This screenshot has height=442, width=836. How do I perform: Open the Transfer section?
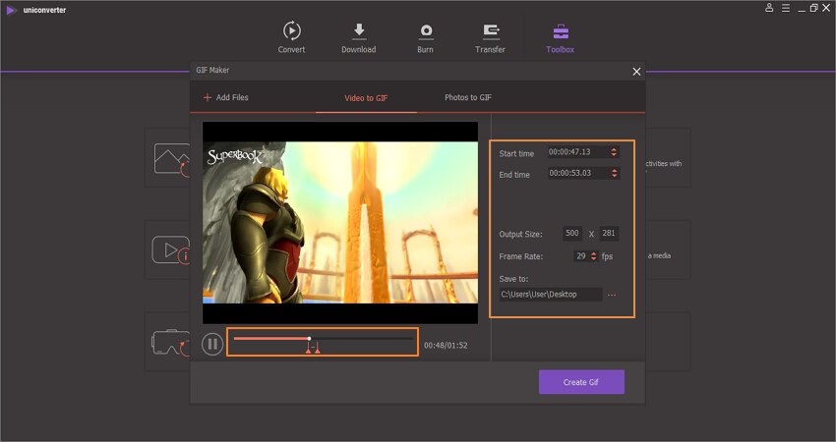[x=490, y=37]
